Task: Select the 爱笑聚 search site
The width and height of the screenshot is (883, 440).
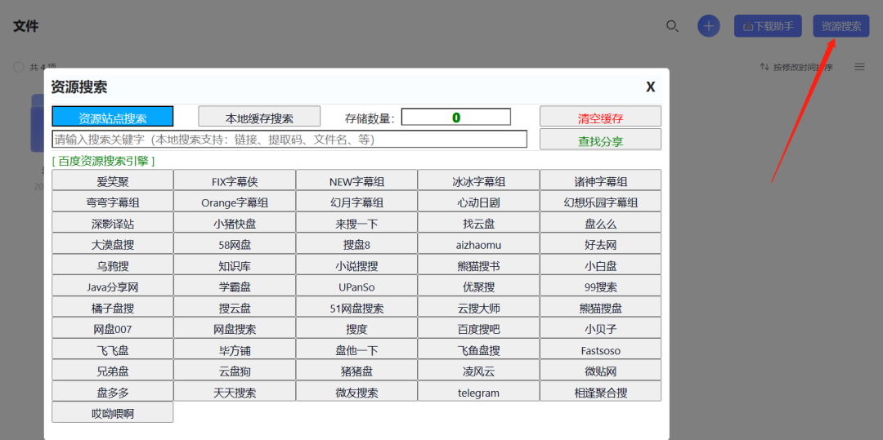Action: tap(113, 180)
